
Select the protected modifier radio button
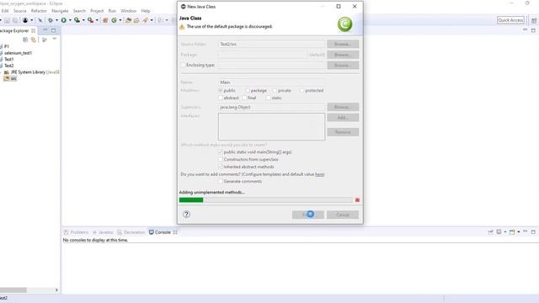point(302,90)
